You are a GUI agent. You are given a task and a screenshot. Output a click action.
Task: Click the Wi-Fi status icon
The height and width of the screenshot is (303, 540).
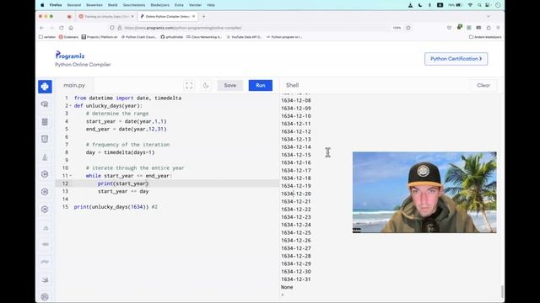[x=471, y=5]
